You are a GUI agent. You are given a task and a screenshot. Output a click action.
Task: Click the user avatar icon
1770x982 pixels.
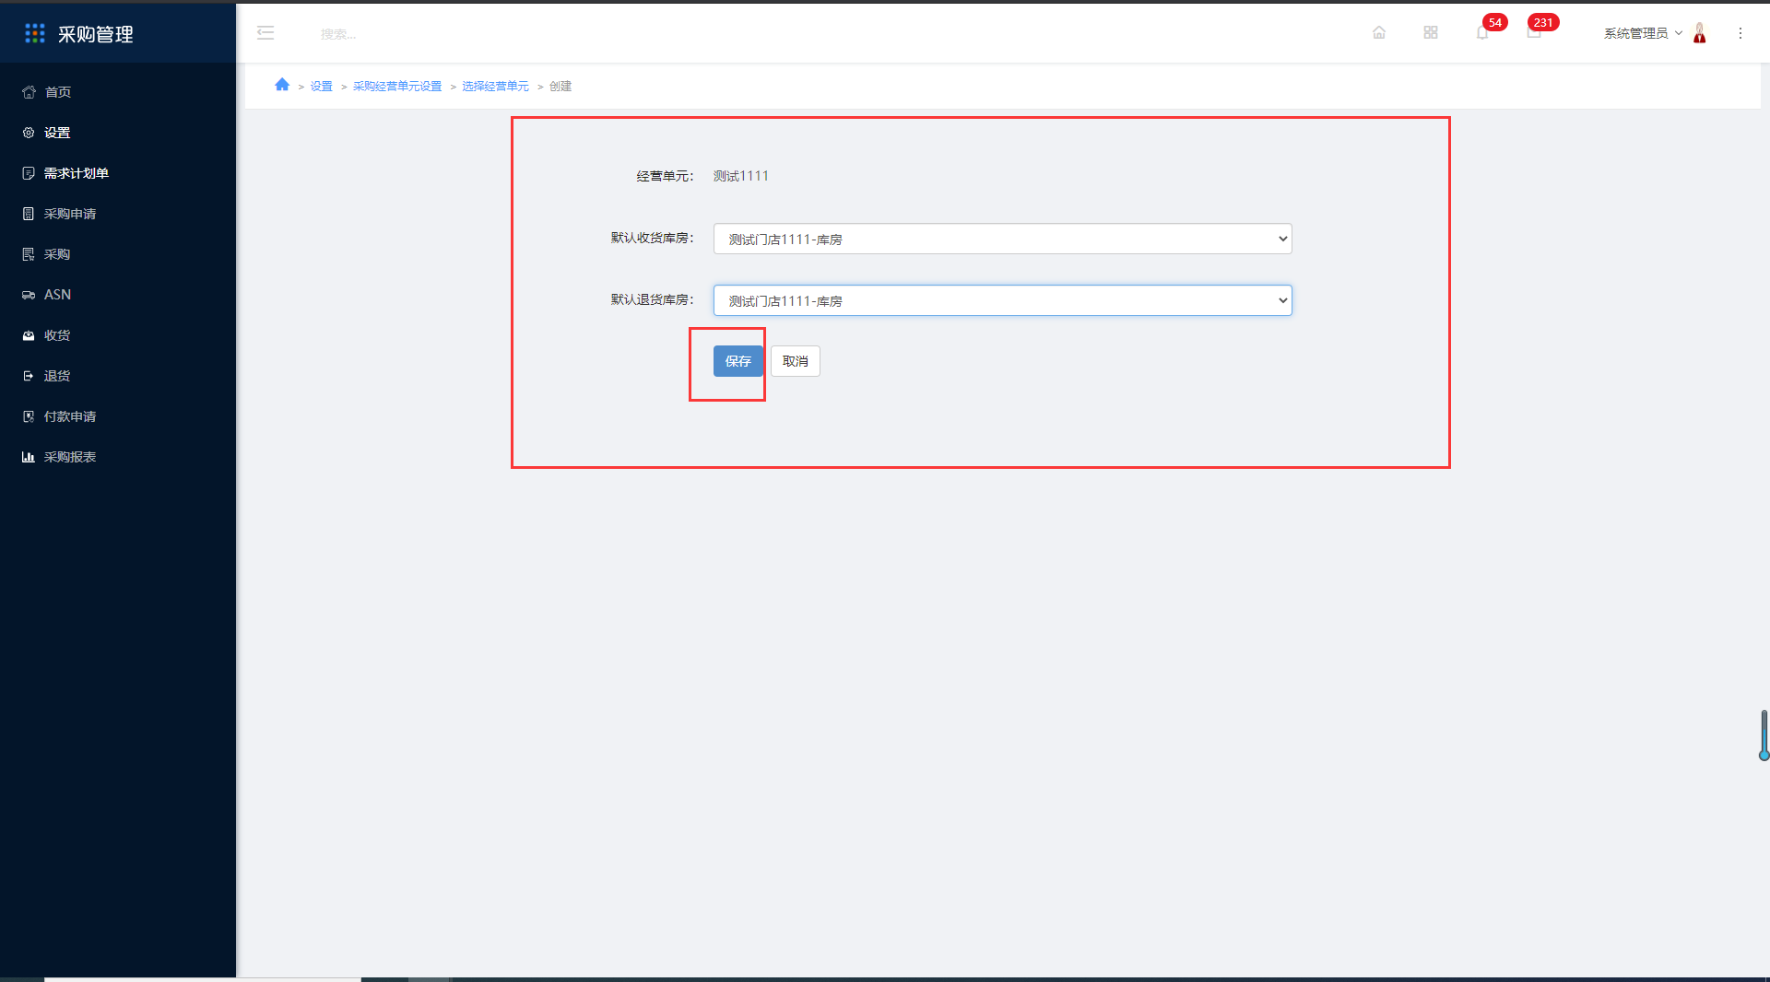[1700, 33]
